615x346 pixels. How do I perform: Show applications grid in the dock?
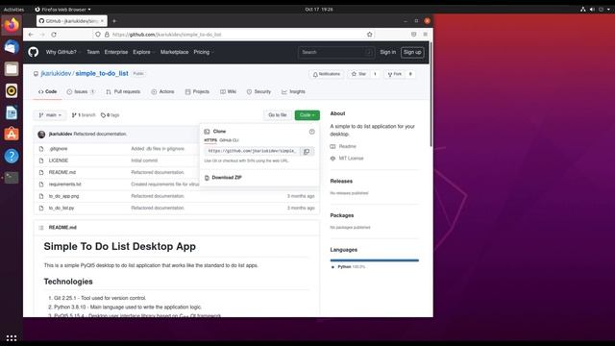coord(12,337)
